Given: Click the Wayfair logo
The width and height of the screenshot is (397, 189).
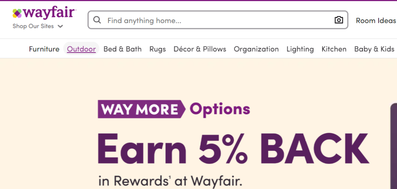Looking at the screenshot, I should coord(44,14).
